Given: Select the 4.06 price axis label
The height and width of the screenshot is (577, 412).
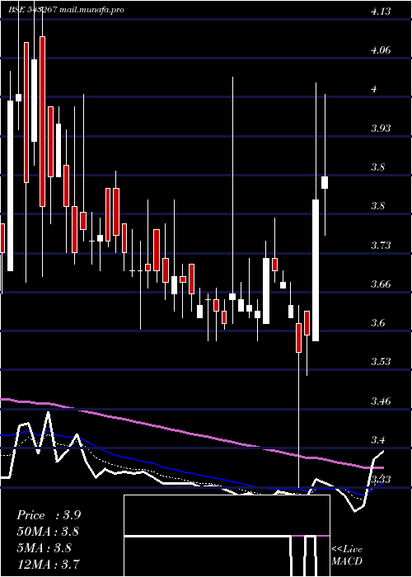Looking at the screenshot, I should 381,50.
